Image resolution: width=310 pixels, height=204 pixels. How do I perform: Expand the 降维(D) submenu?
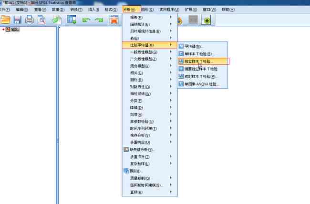tap(150, 108)
